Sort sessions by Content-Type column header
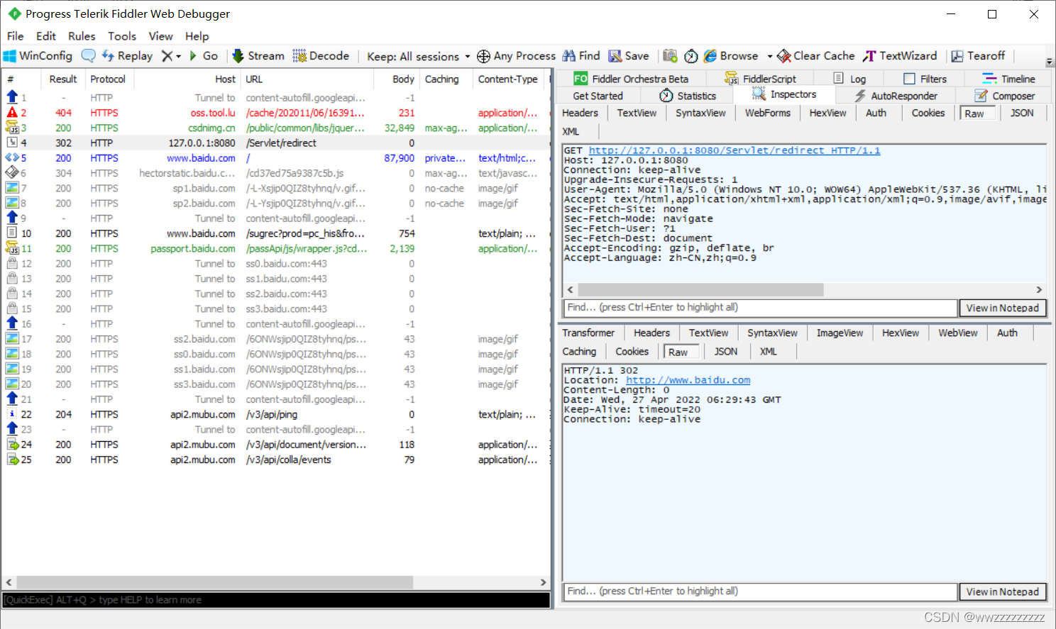The height and width of the screenshot is (629, 1056). (x=507, y=79)
